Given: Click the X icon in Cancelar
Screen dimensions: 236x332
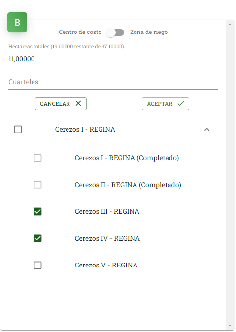Looking at the screenshot, I should tap(78, 103).
